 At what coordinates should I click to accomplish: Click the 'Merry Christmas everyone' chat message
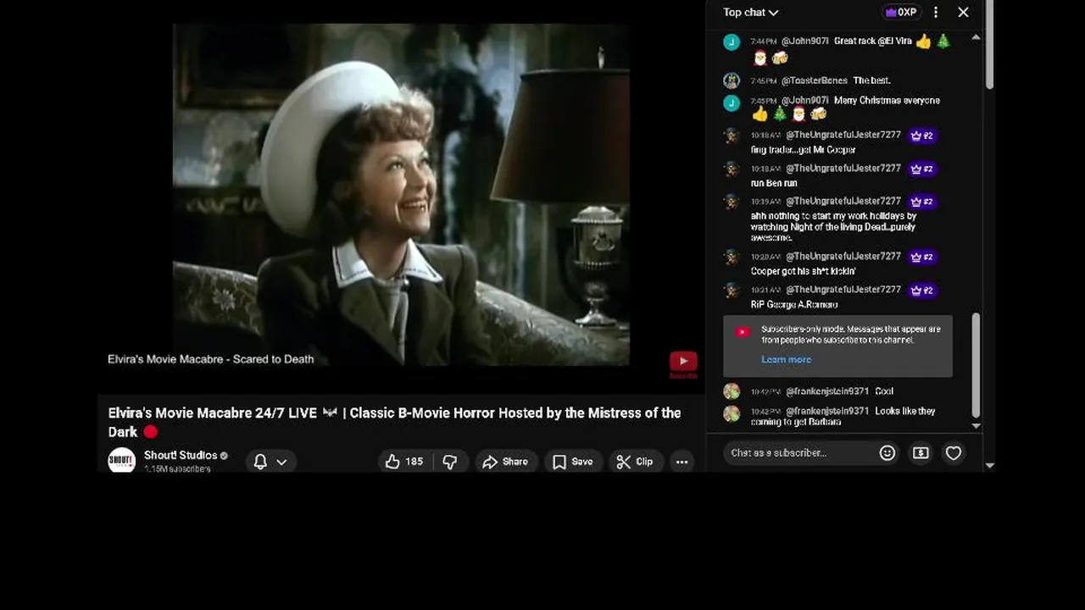(x=887, y=100)
